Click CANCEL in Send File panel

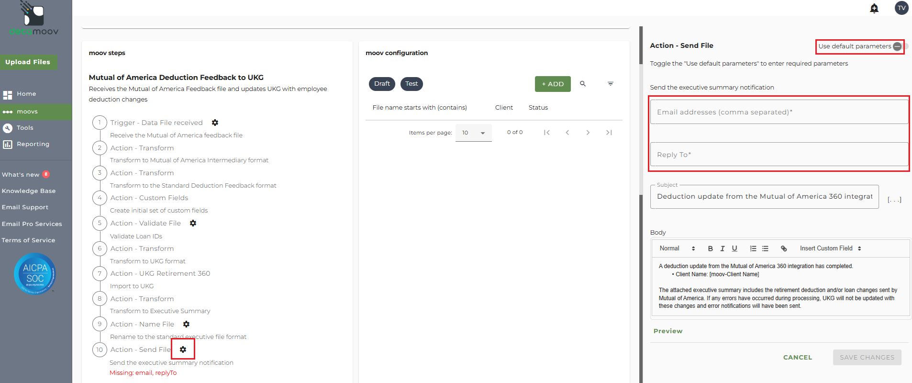798,357
